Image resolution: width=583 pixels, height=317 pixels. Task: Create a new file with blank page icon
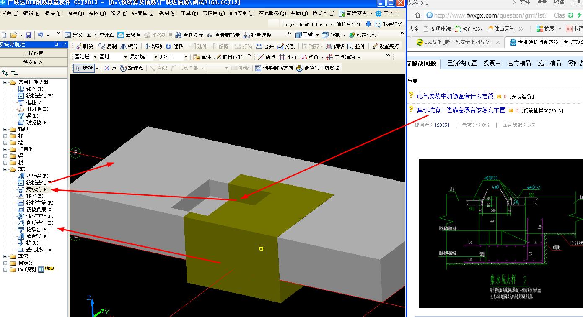[4, 35]
